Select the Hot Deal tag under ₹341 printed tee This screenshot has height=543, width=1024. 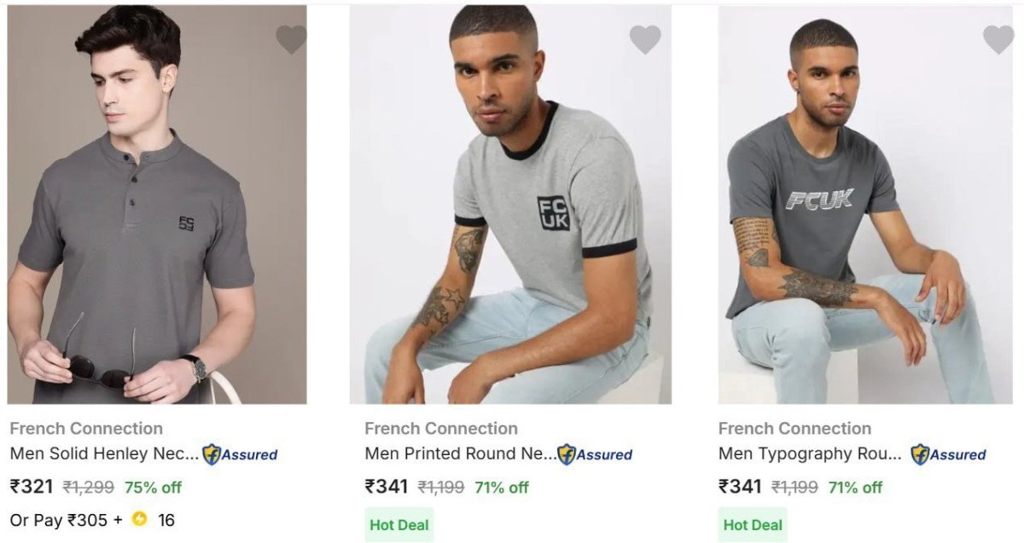point(398,525)
